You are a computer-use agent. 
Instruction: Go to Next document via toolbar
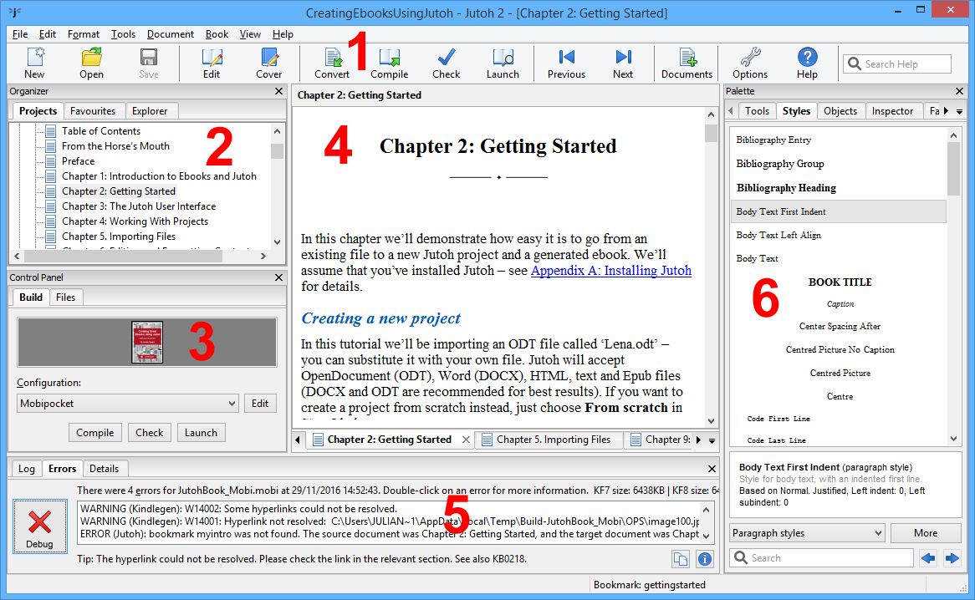point(622,63)
